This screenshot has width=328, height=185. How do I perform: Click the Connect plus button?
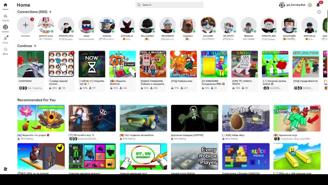point(25,25)
